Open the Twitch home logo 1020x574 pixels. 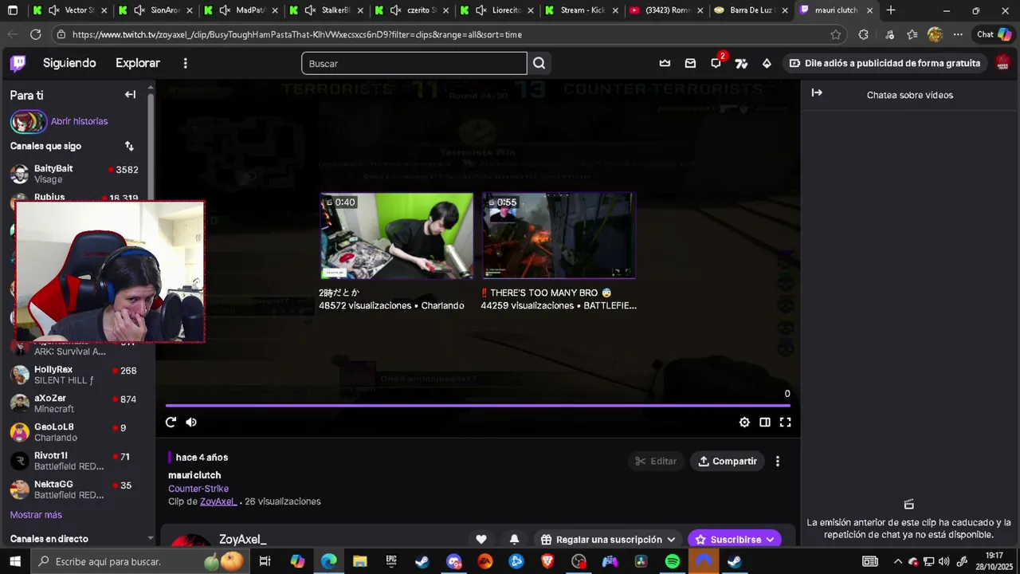click(18, 63)
